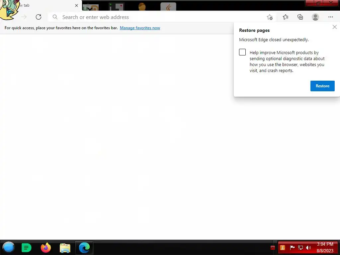
Task: Open the clock showing 3:04 PM
Action: pos(325,247)
